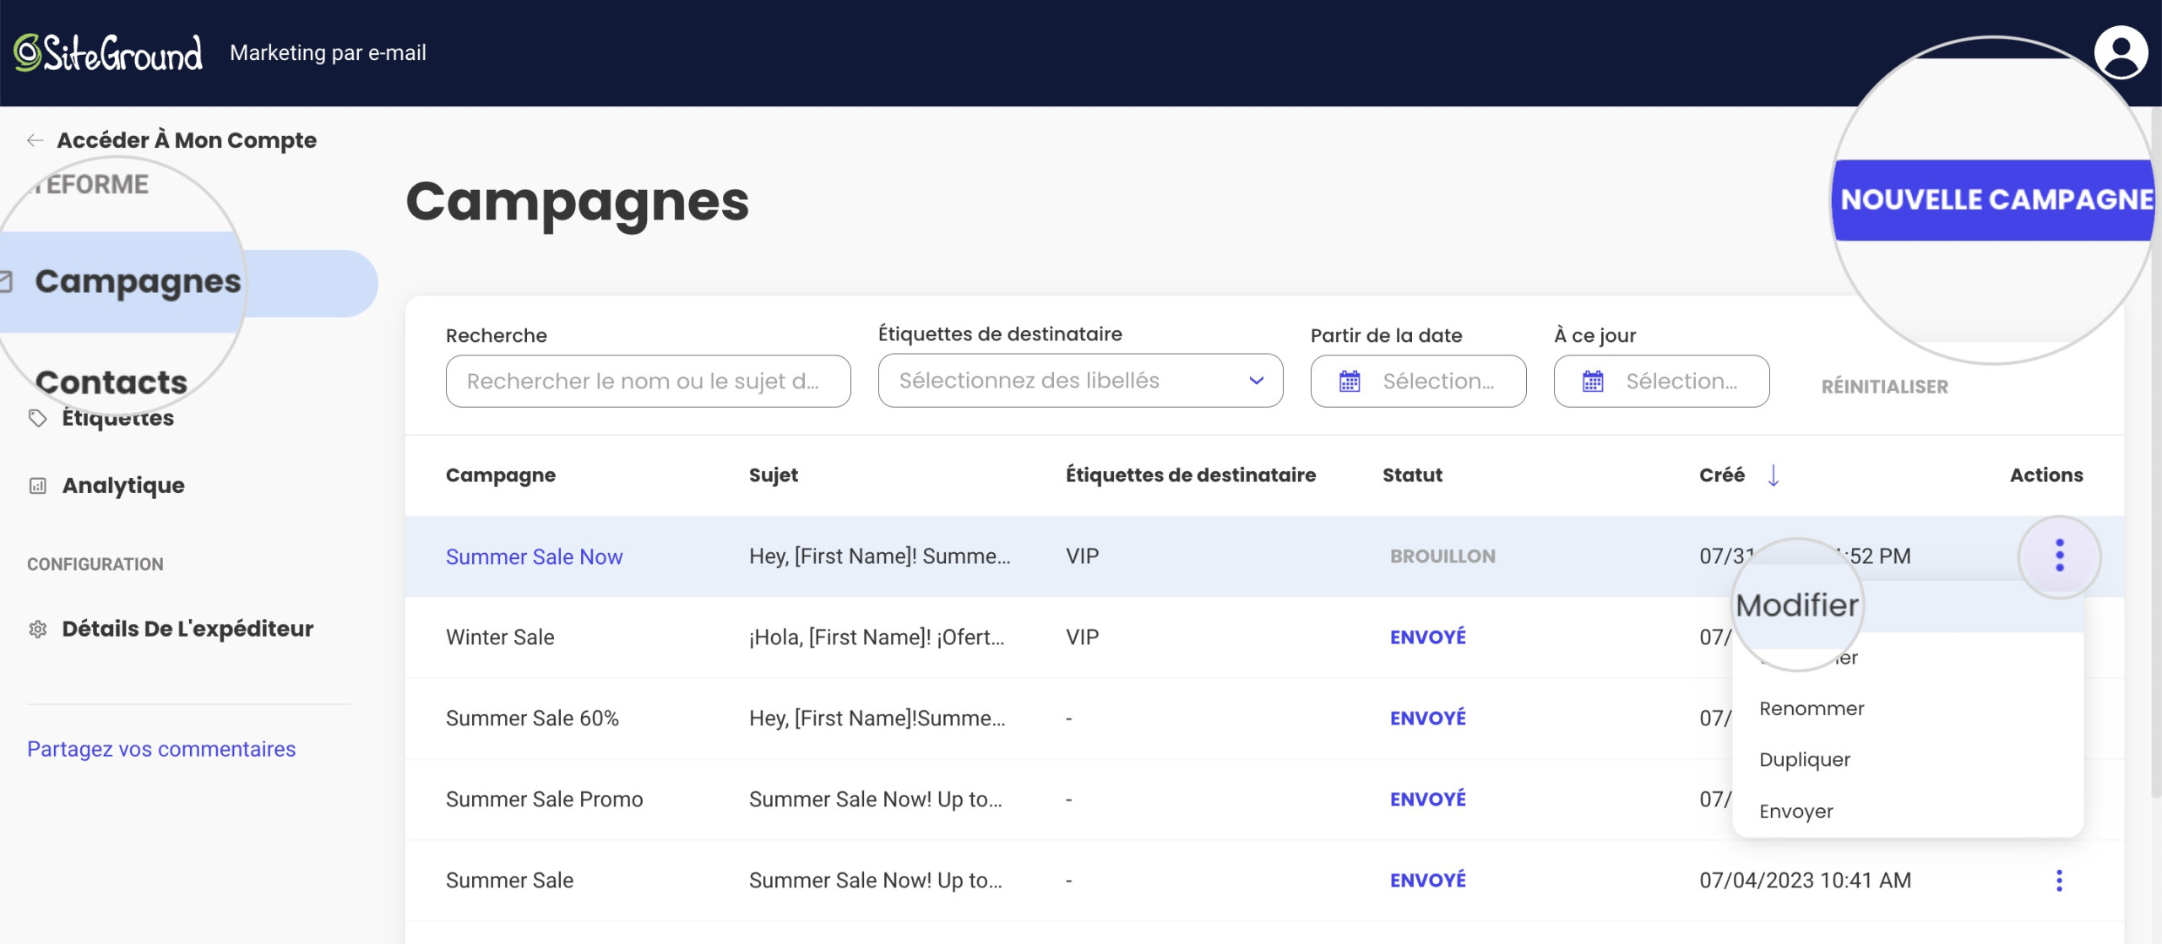Click the Partir de la date field
The image size is (2162, 944).
pos(1418,381)
